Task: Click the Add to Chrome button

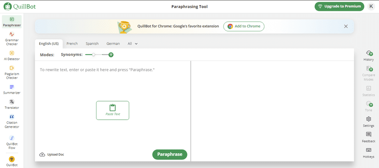Action: [244, 26]
